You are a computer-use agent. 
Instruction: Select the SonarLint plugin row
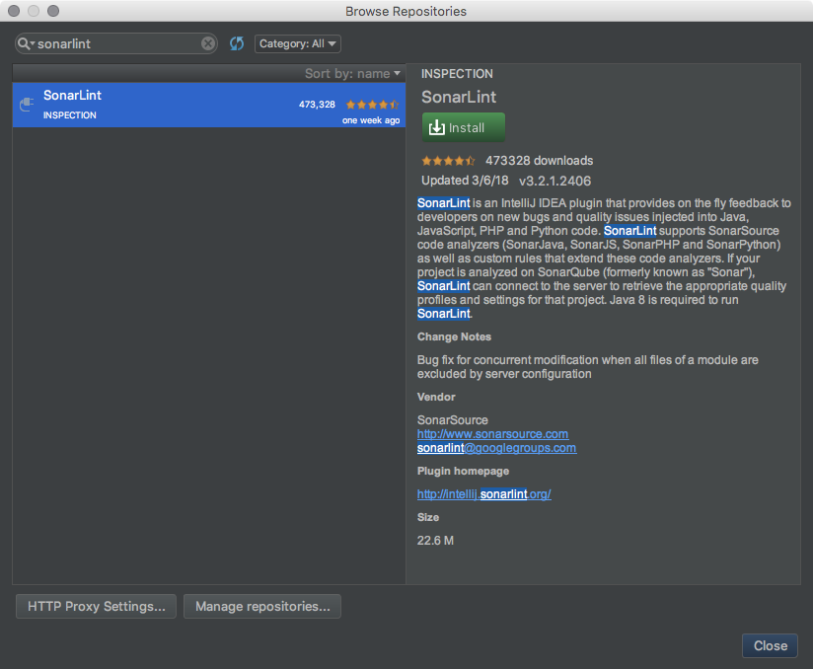pyautogui.click(x=209, y=105)
